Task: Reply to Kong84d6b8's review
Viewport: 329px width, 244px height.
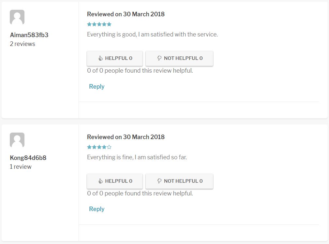Action: [97, 209]
